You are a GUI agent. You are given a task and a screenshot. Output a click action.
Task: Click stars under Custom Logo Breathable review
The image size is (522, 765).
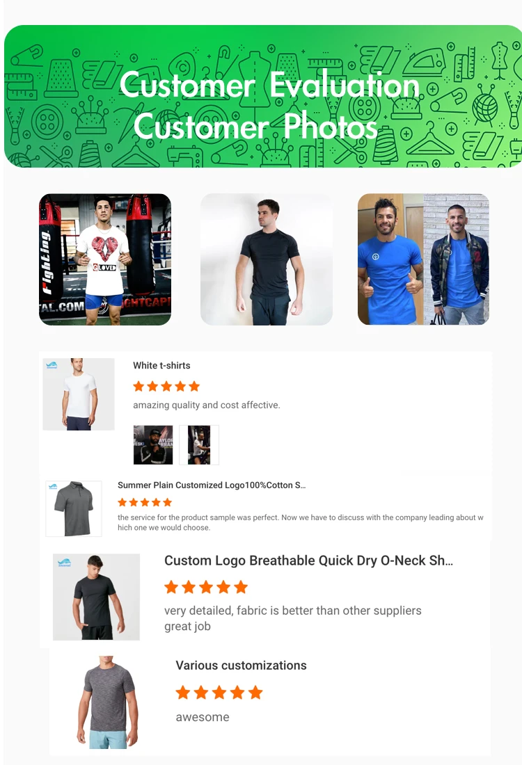[x=206, y=587]
